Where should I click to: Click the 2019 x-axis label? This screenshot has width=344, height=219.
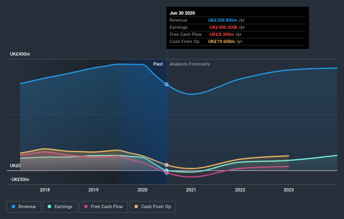[x=93, y=190]
